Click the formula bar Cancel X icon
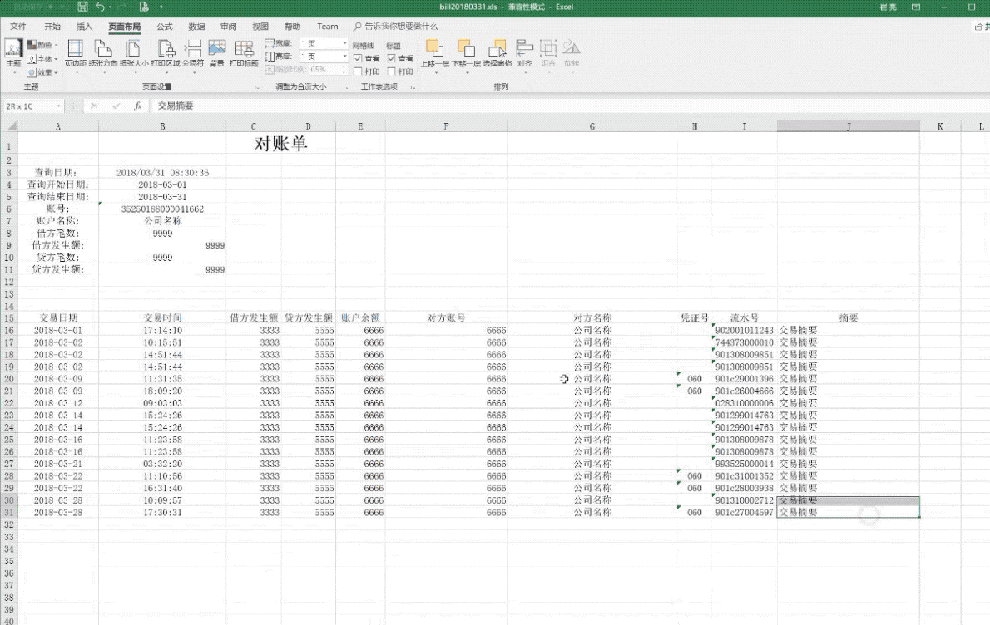Screen dimensions: 990x625 point(94,106)
